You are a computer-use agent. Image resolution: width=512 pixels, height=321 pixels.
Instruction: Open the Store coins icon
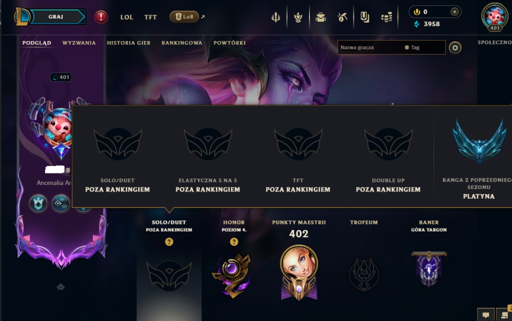(386, 17)
